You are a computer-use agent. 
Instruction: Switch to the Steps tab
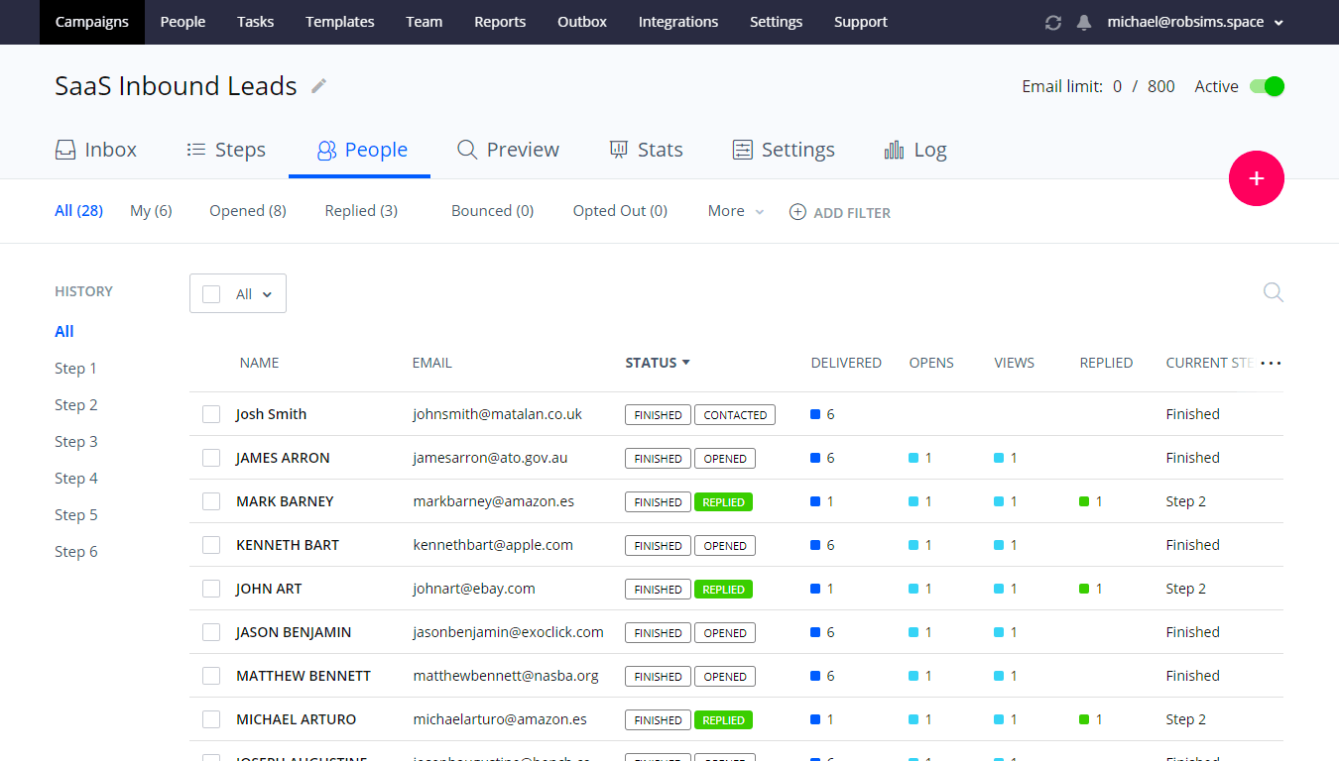(226, 149)
